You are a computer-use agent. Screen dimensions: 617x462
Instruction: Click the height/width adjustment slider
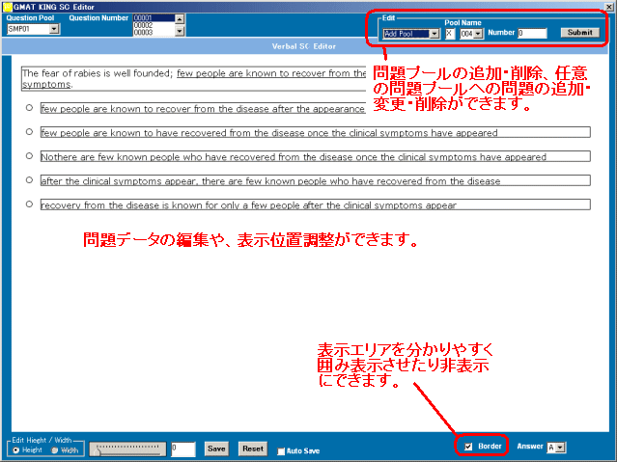click(127, 448)
